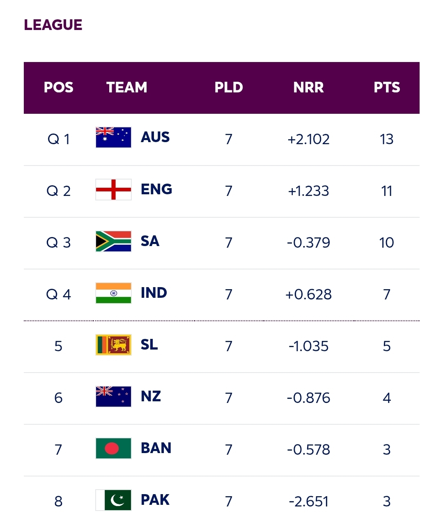The image size is (443, 527).
Task: Click the Bangladesh flag icon
Action: tap(113, 448)
